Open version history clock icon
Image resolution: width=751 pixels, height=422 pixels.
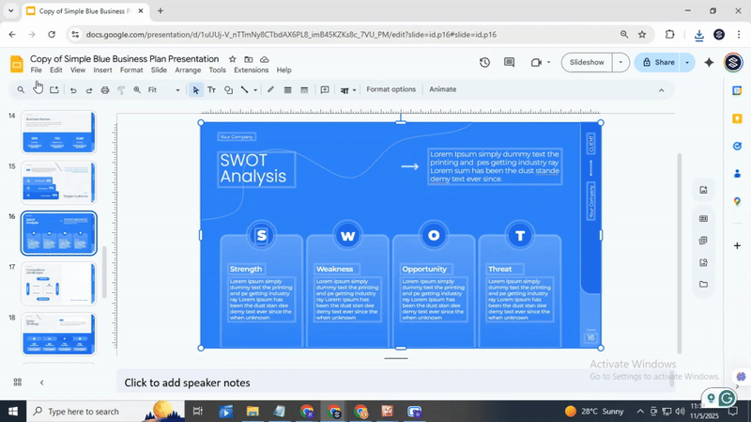click(x=484, y=63)
